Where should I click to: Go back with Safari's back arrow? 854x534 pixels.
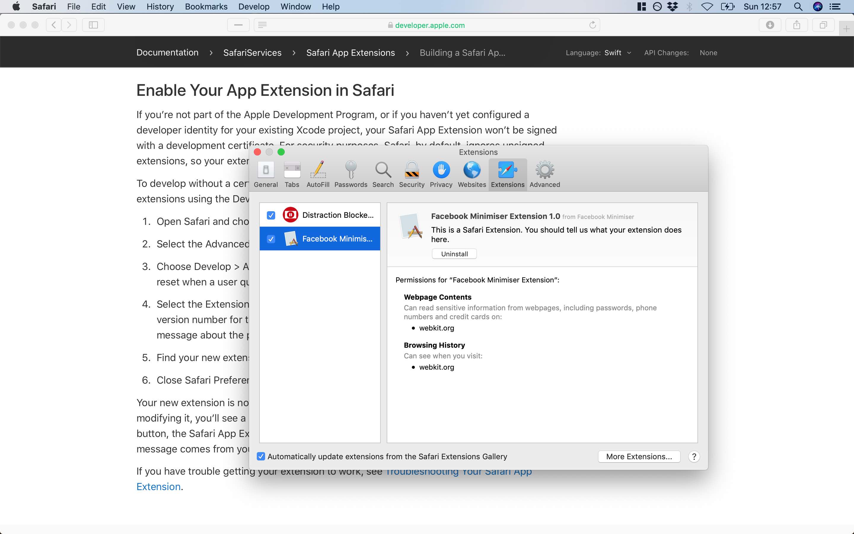pyautogui.click(x=54, y=25)
